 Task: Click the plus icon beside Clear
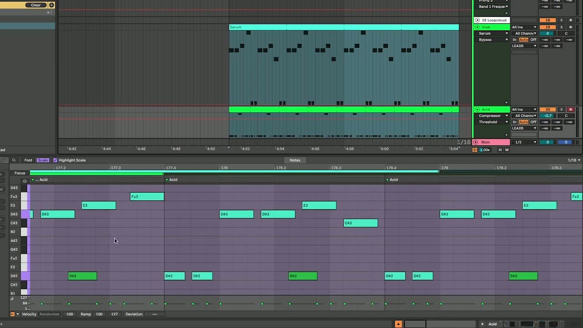[51, 5]
